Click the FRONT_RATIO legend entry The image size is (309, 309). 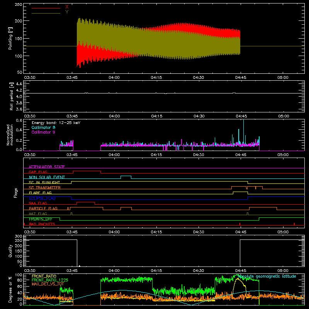point(44,276)
